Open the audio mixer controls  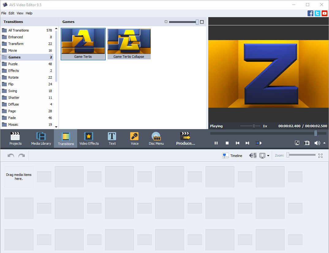click(252, 155)
